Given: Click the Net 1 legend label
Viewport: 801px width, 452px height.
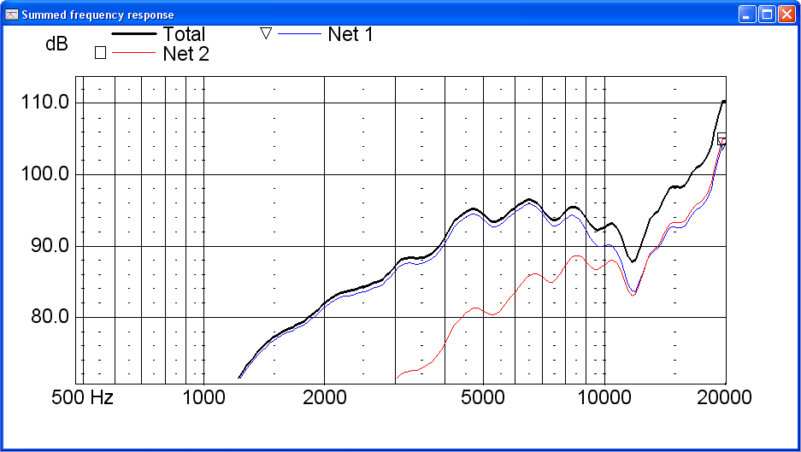Looking at the screenshot, I should 350,34.
